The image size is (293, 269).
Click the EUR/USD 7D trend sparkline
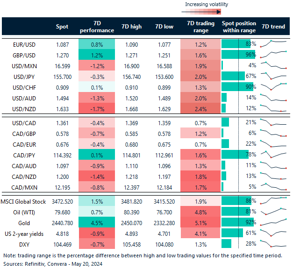pyautogui.click(x=273, y=44)
